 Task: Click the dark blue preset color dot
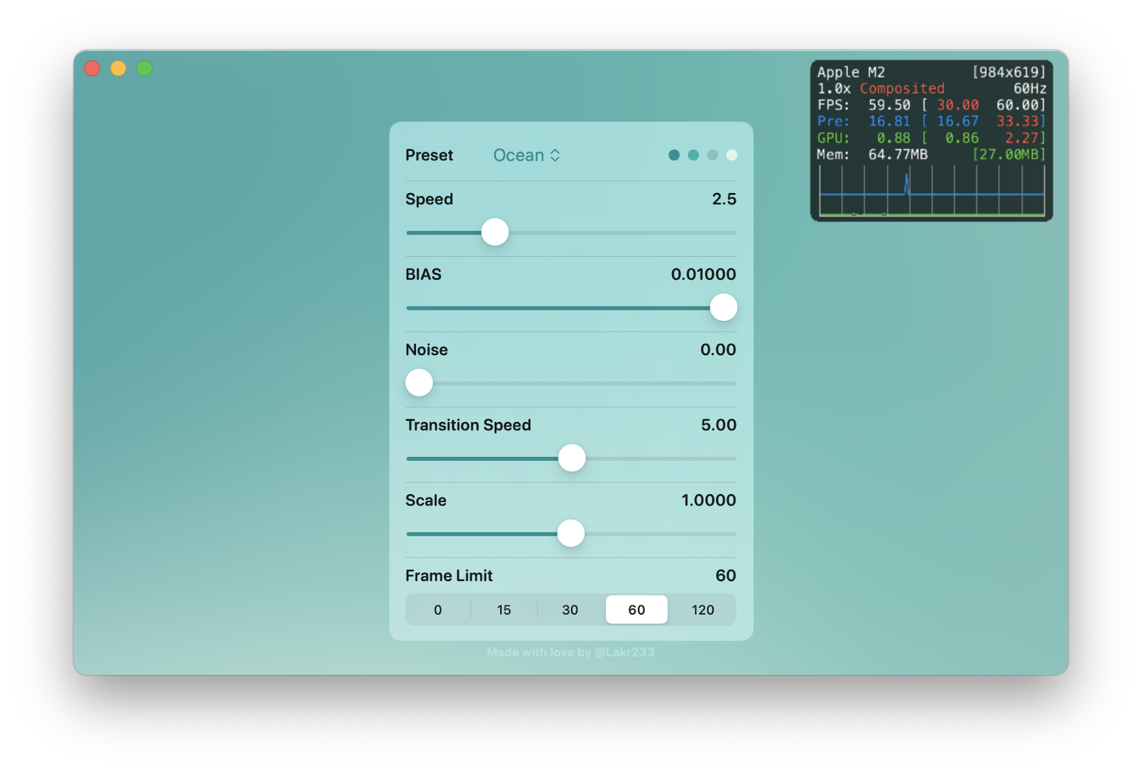click(x=674, y=155)
